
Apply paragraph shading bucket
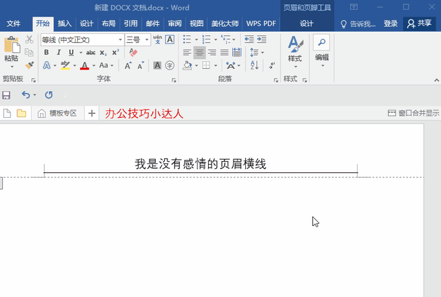[x=187, y=65]
